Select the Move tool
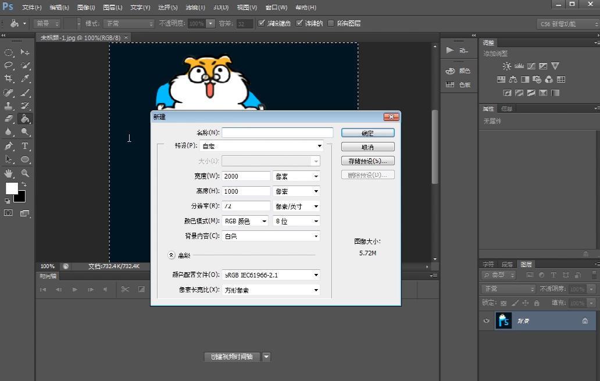The image size is (600, 381). 25,52
